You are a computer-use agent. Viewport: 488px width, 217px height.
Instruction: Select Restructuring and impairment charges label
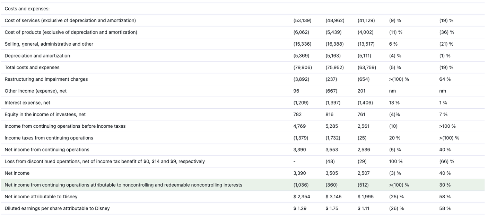tap(46, 79)
